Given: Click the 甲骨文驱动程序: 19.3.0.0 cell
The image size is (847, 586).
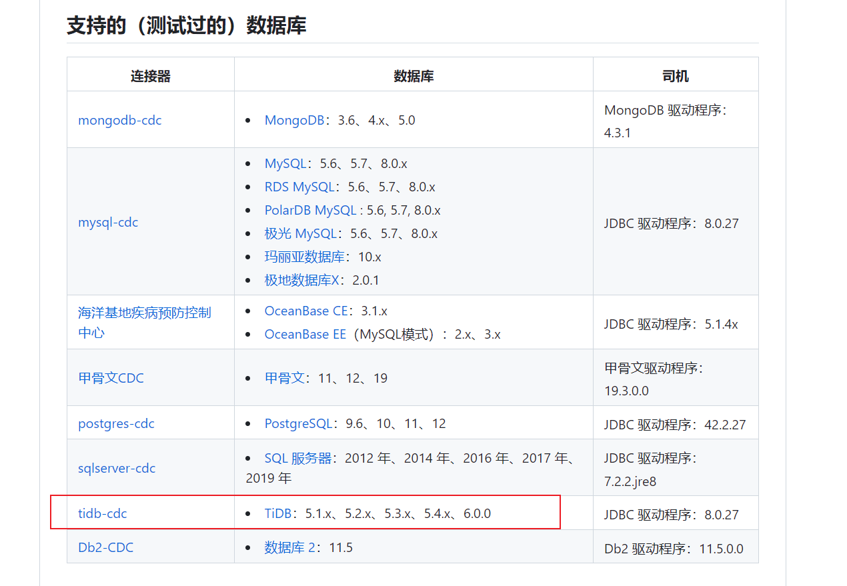Looking at the screenshot, I should pos(676,378).
